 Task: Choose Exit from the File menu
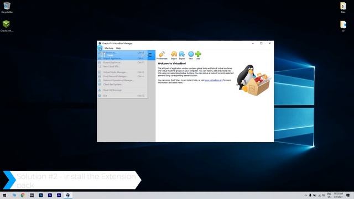click(x=123, y=96)
